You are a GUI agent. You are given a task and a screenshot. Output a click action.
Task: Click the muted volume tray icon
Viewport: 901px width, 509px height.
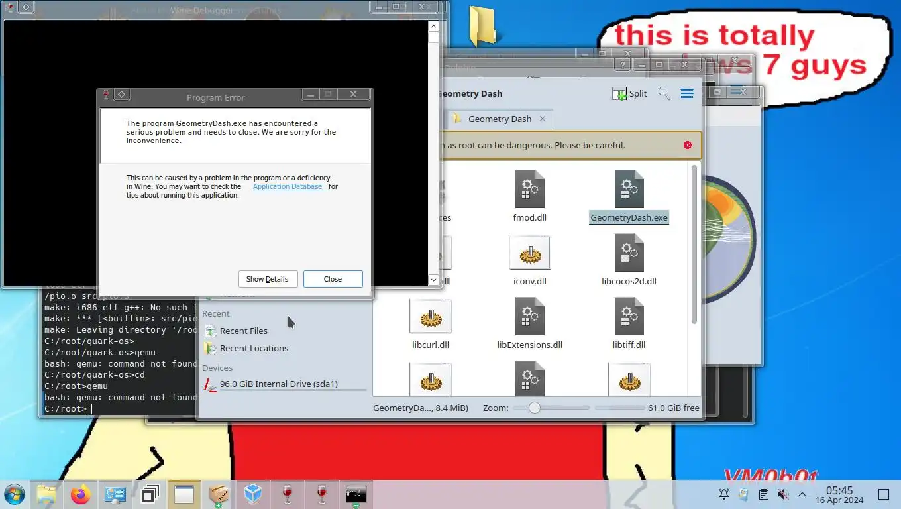click(783, 494)
